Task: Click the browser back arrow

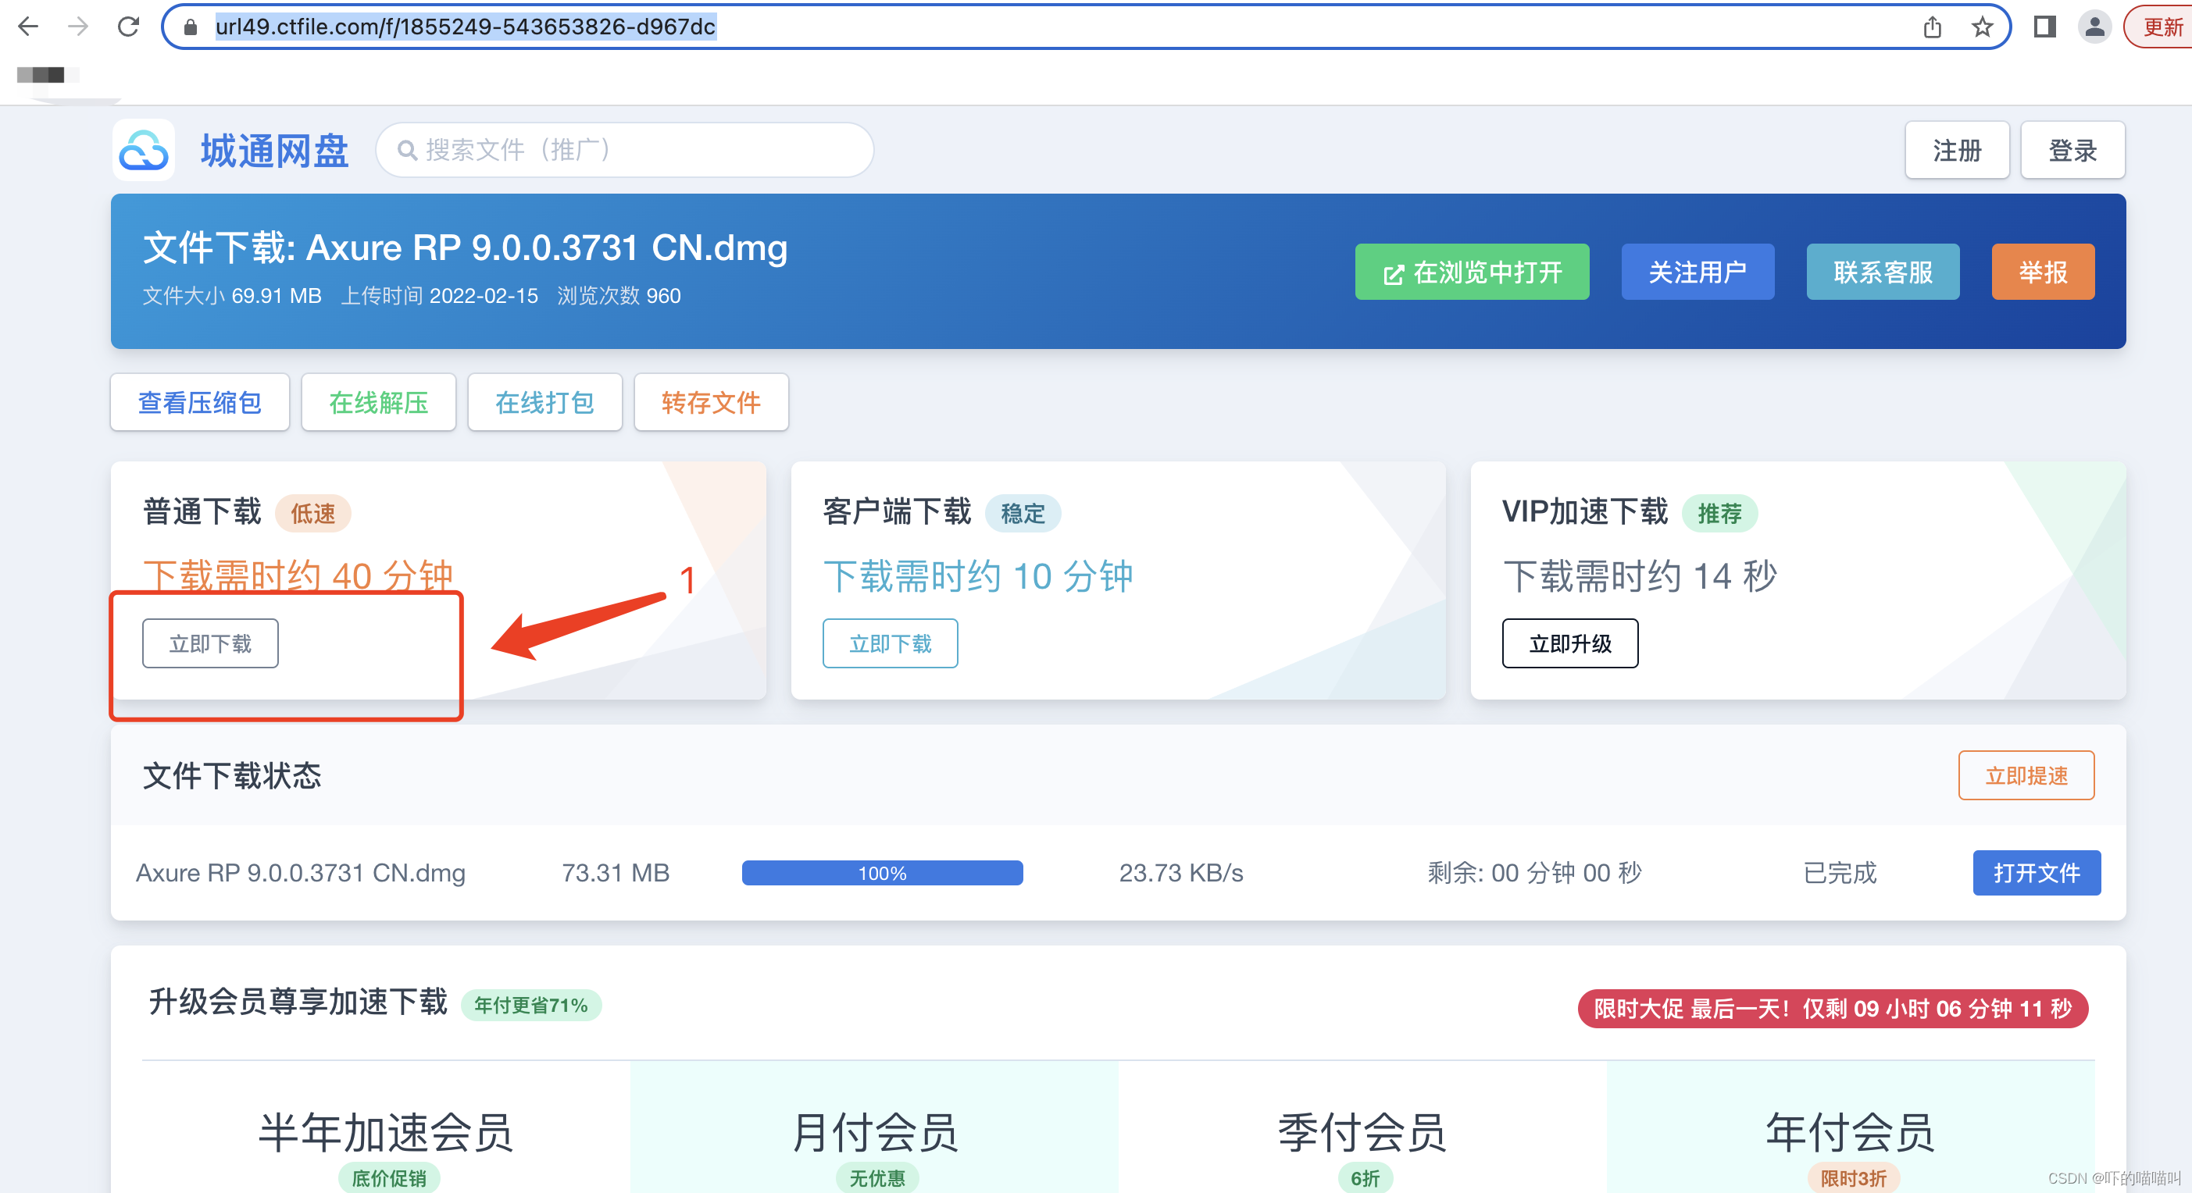Action: (x=28, y=27)
